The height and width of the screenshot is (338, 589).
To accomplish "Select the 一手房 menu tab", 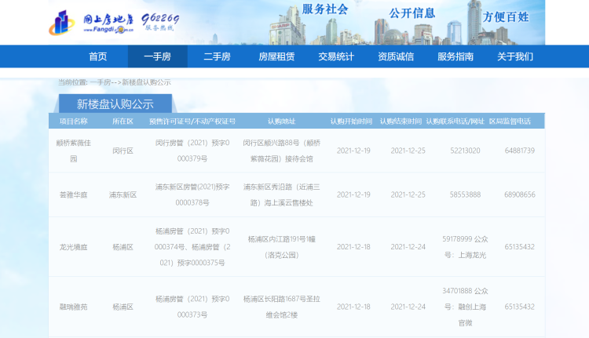I will 158,56.
